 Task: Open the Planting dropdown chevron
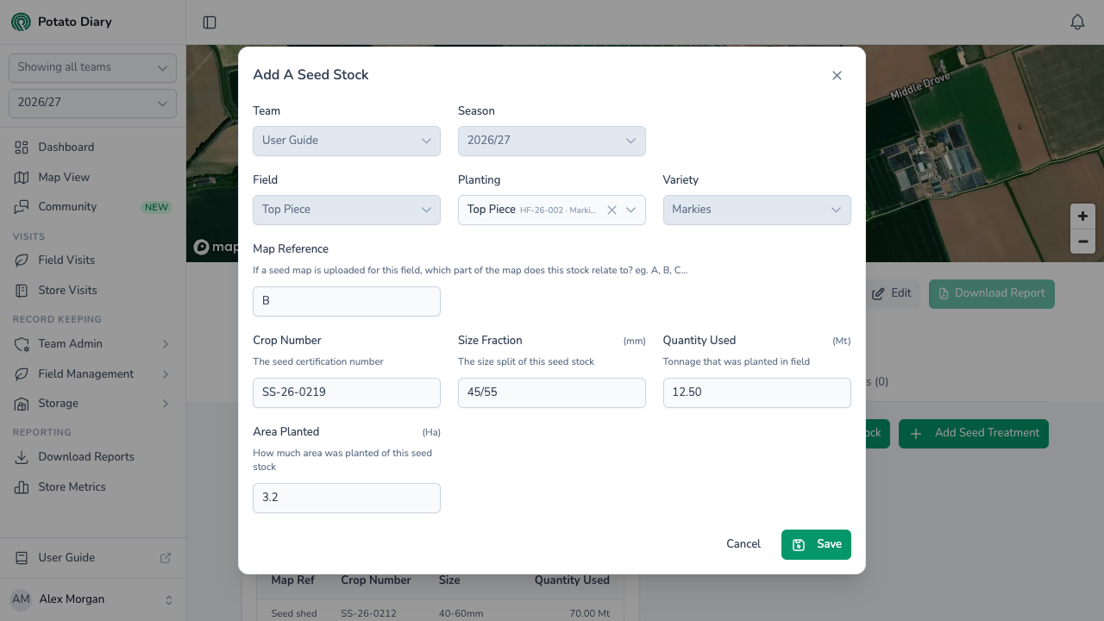pos(631,210)
